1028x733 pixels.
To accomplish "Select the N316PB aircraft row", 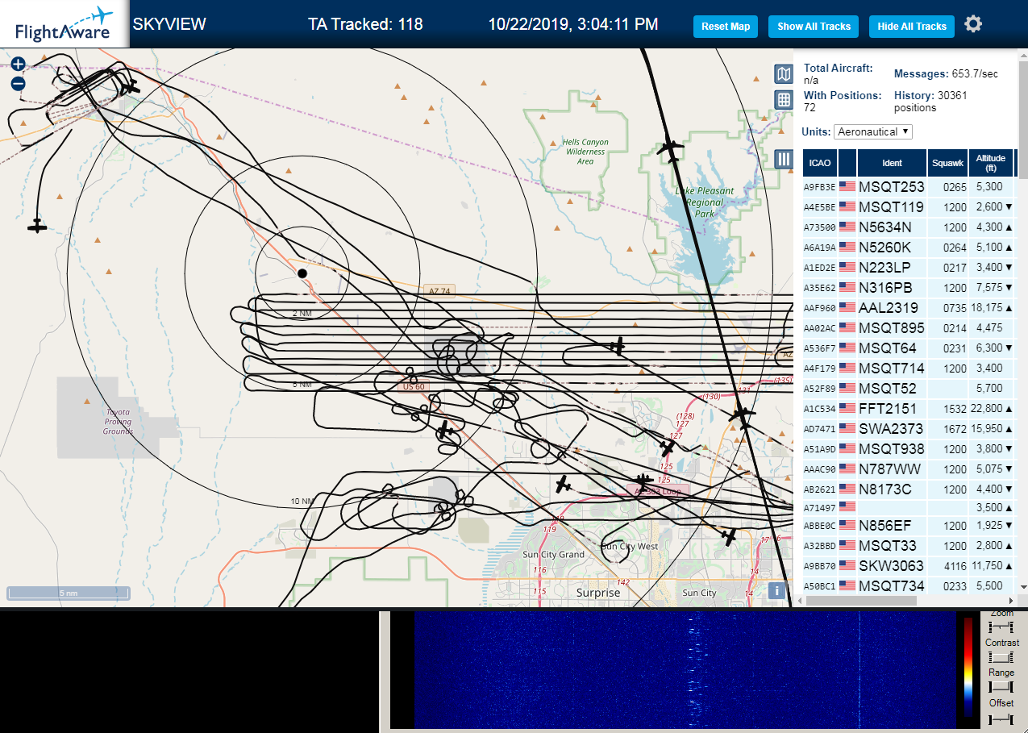I will (x=909, y=287).
